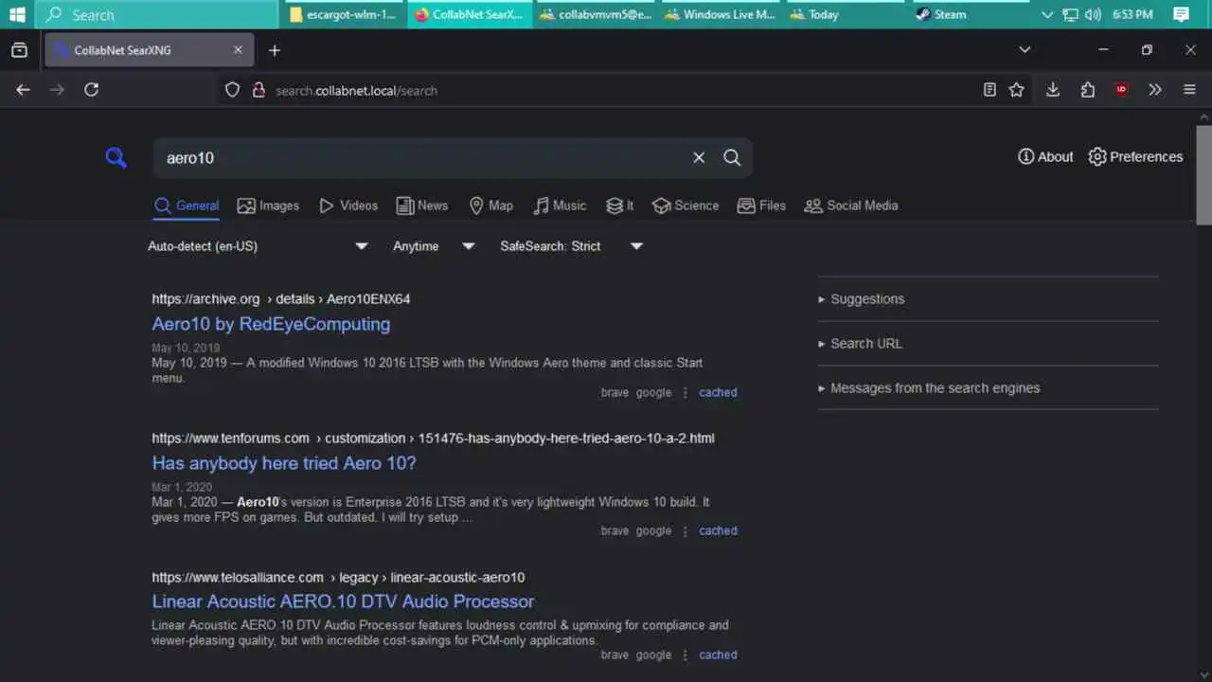Switch to News category
The image size is (1212, 682).
point(422,206)
